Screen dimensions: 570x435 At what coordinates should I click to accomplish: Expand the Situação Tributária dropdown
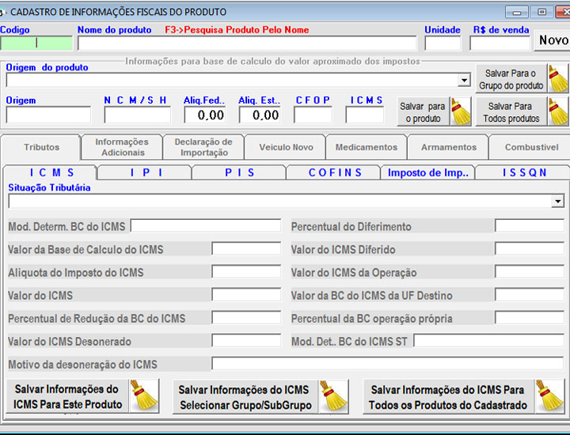point(557,201)
